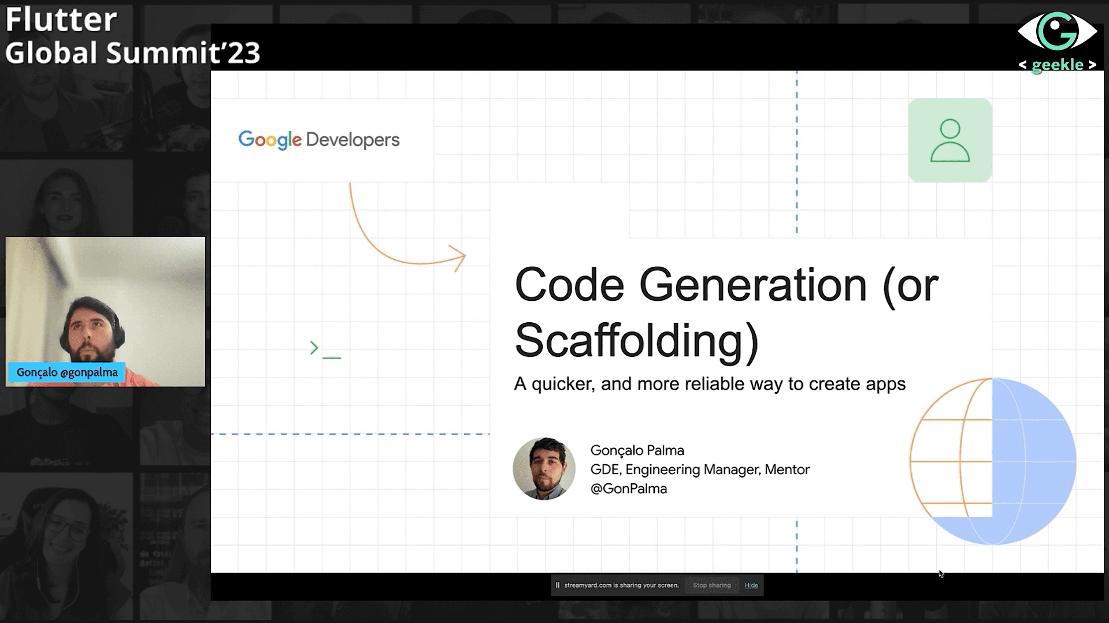This screenshot has height=623, width=1109.
Task: Click the subtitle about creating apps
Action: pyautogui.click(x=710, y=384)
